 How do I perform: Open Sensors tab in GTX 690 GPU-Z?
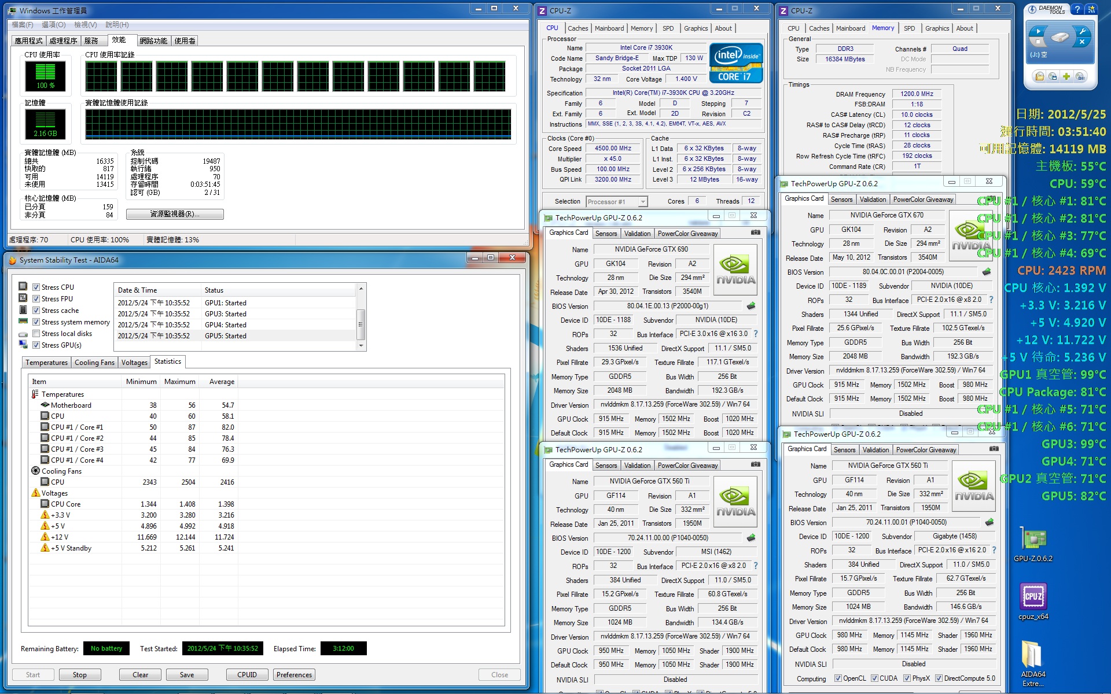click(x=606, y=234)
